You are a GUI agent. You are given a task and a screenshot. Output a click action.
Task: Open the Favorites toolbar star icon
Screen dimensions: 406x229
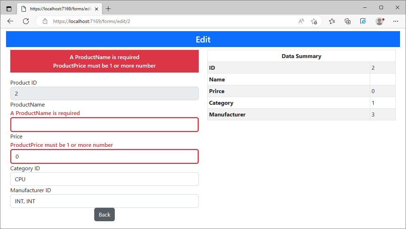[x=332, y=21]
